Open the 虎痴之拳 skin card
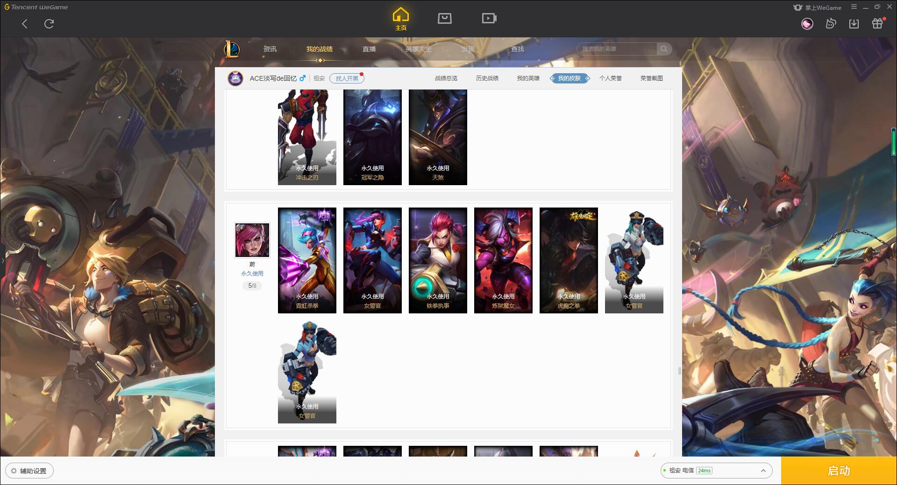Screen dimensions: 897x485 tap(569, 260)
